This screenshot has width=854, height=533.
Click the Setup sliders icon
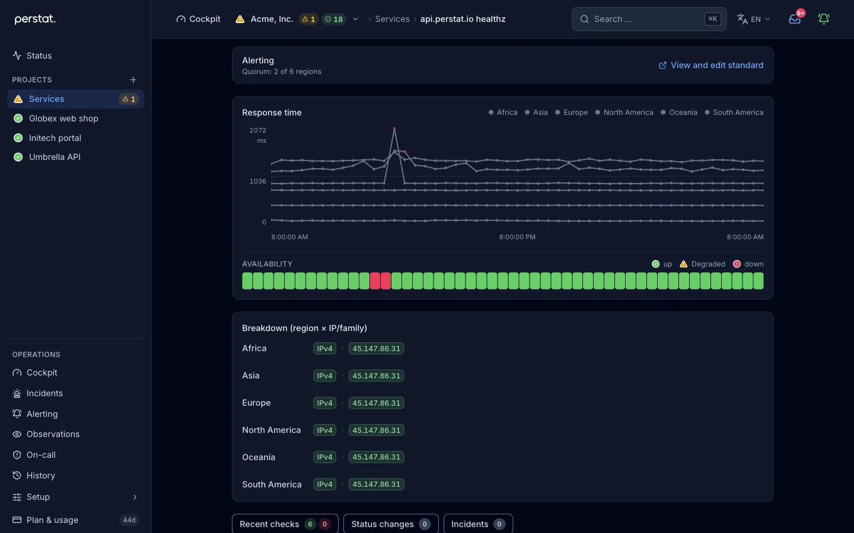(x=17, y=497)
